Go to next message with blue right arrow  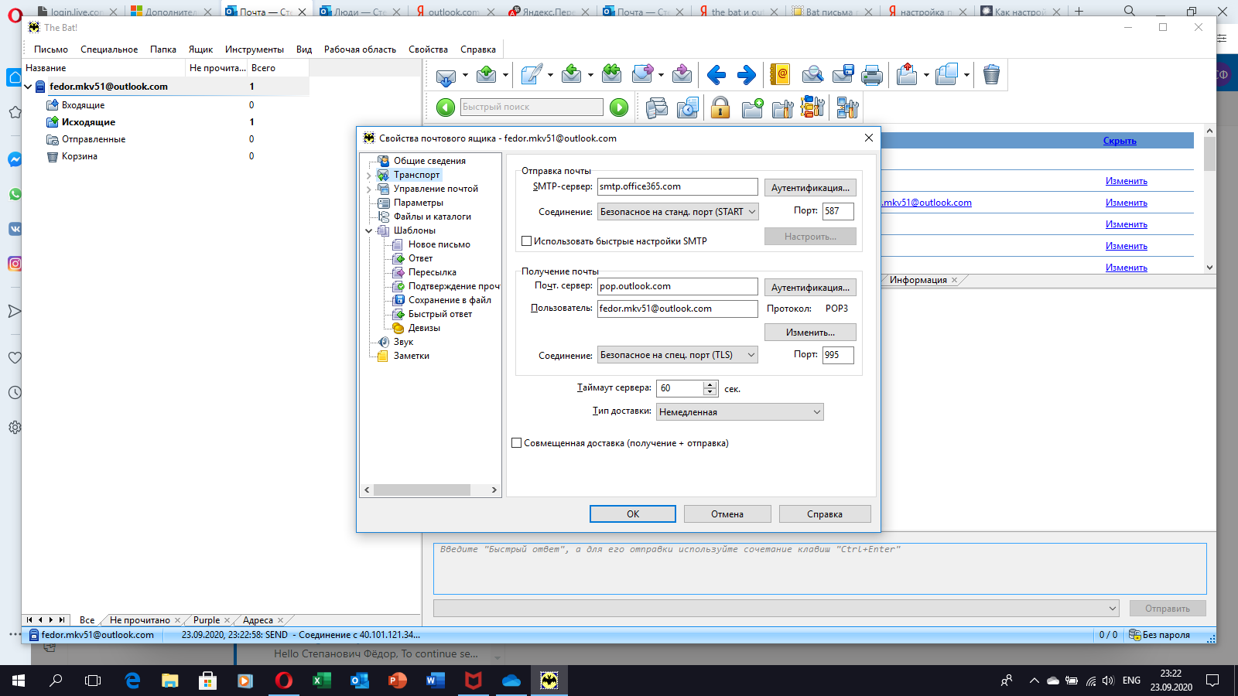[746, 75]
